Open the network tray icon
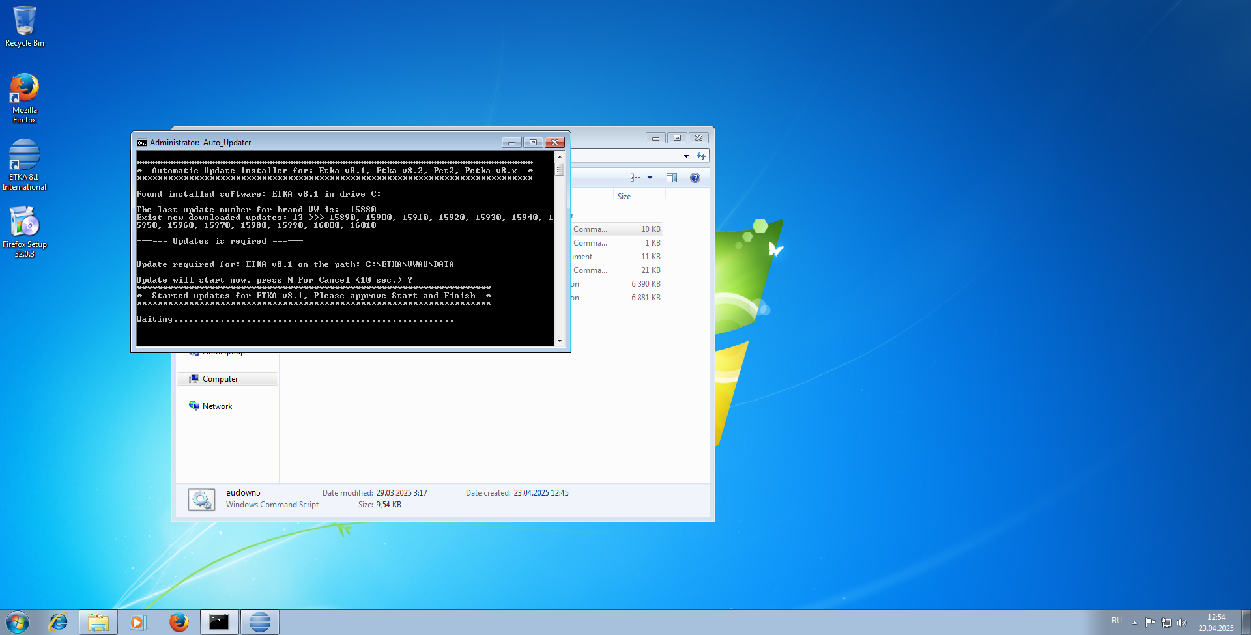Viewport: 1251px width, 635px height. [x=1166, y=623]
